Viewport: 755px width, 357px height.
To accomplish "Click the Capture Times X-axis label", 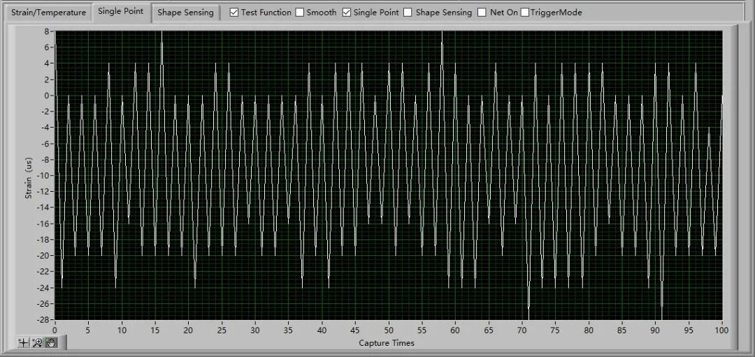I will point(387,343).
